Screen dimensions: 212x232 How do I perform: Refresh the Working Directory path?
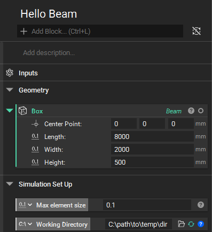tap(191, 224)
